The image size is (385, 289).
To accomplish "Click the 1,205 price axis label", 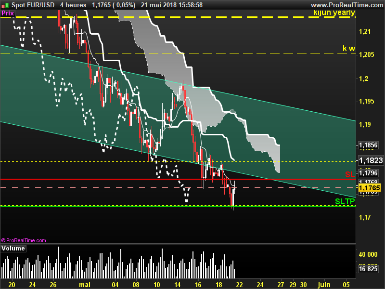I will click(367, 54).
